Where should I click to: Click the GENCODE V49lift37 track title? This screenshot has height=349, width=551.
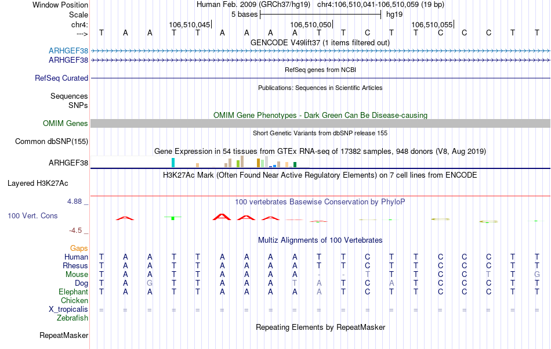coord(320,42)
